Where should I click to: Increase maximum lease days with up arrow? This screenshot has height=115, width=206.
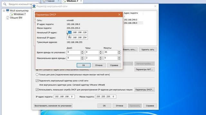coord(82,57)
